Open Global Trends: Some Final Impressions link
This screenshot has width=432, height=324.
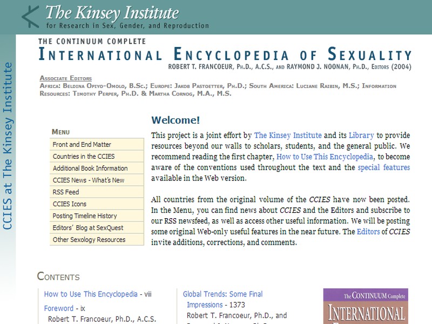223,300
